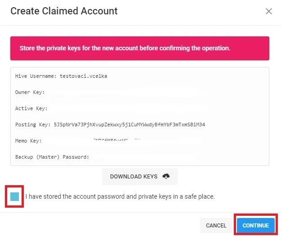
Task: Close the Create Claimed Account dialog
Action: (x=268, y=11)
